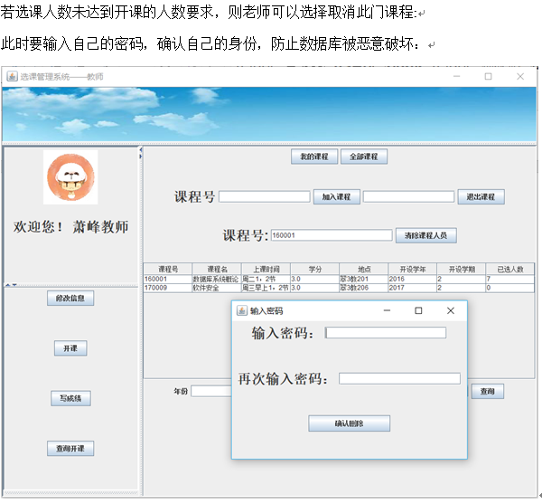This screenshot has width=542, height=504.
Task: Maximize the 输入密码 dialog
Action: click(x=418, y=311)
